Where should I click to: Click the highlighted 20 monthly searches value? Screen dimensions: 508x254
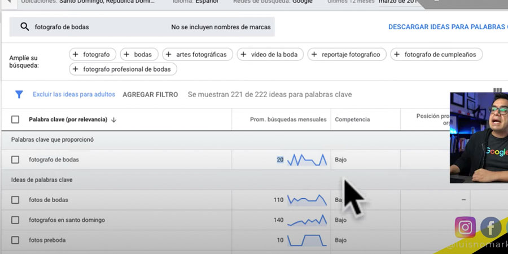coord(280,160)
